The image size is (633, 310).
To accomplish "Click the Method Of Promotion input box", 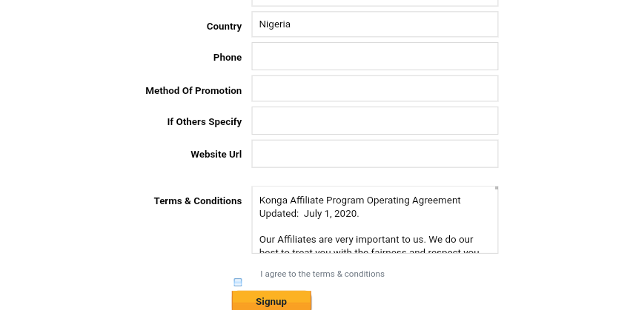I will [374, 89].
